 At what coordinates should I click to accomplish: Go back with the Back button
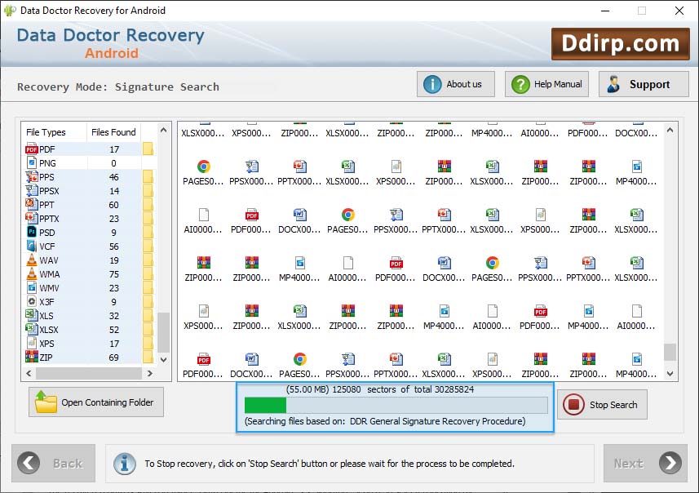pyautogui.click(x=54, y=463)
